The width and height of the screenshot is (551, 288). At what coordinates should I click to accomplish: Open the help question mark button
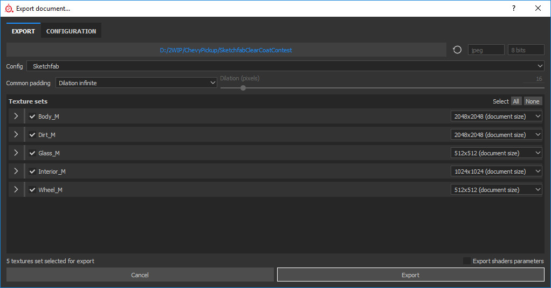pos(514,8)
